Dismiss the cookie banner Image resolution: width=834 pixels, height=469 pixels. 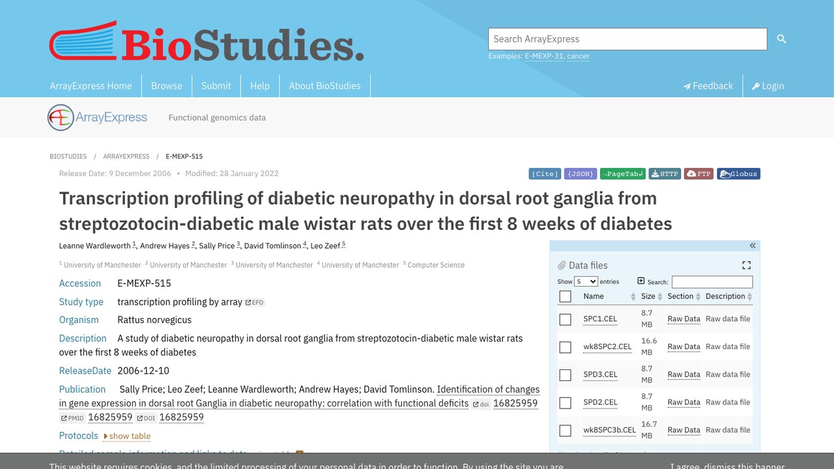click(728, 467)
